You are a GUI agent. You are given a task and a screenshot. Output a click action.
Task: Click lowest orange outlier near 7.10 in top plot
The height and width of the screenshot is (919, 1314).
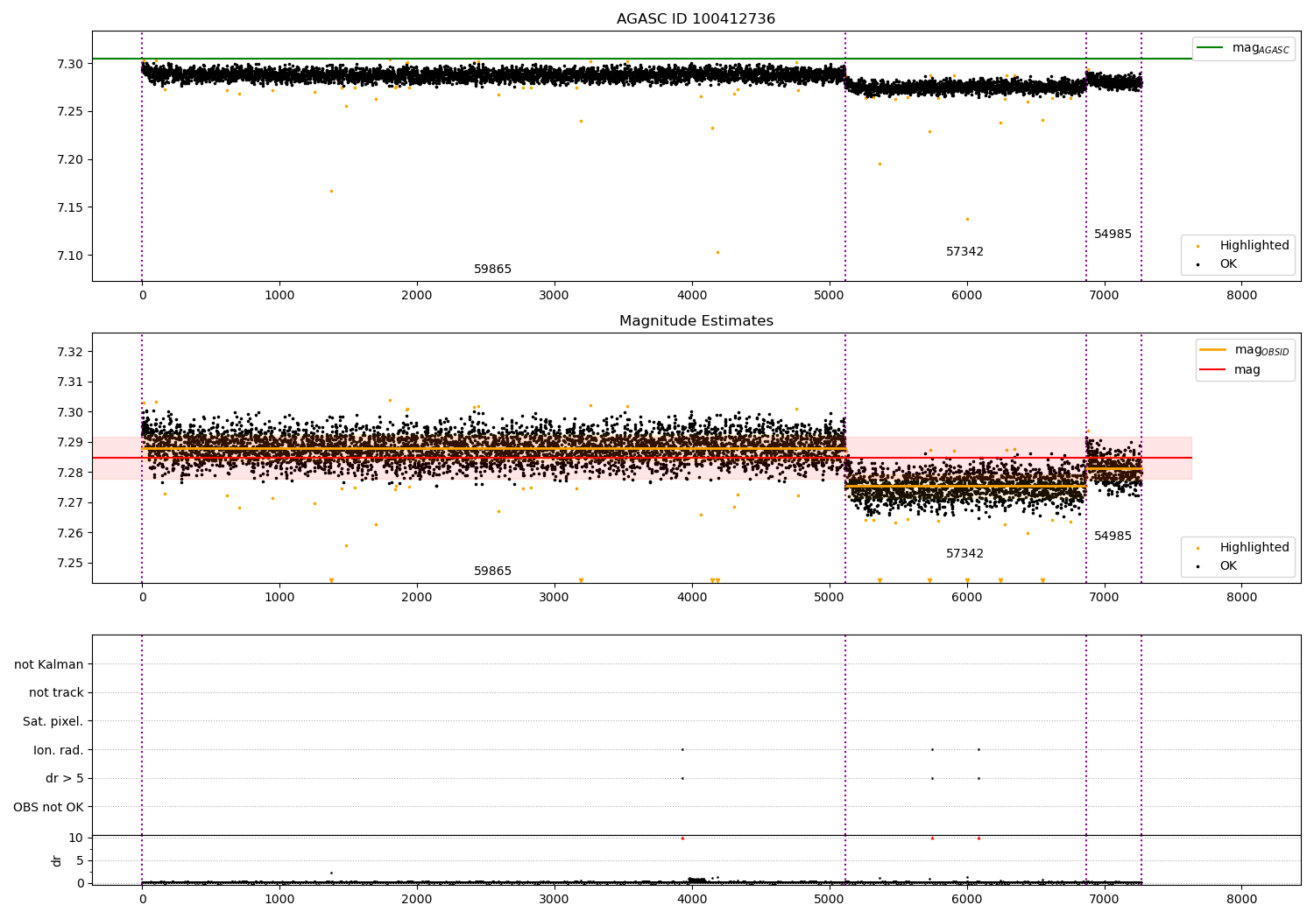pos(717,252)
